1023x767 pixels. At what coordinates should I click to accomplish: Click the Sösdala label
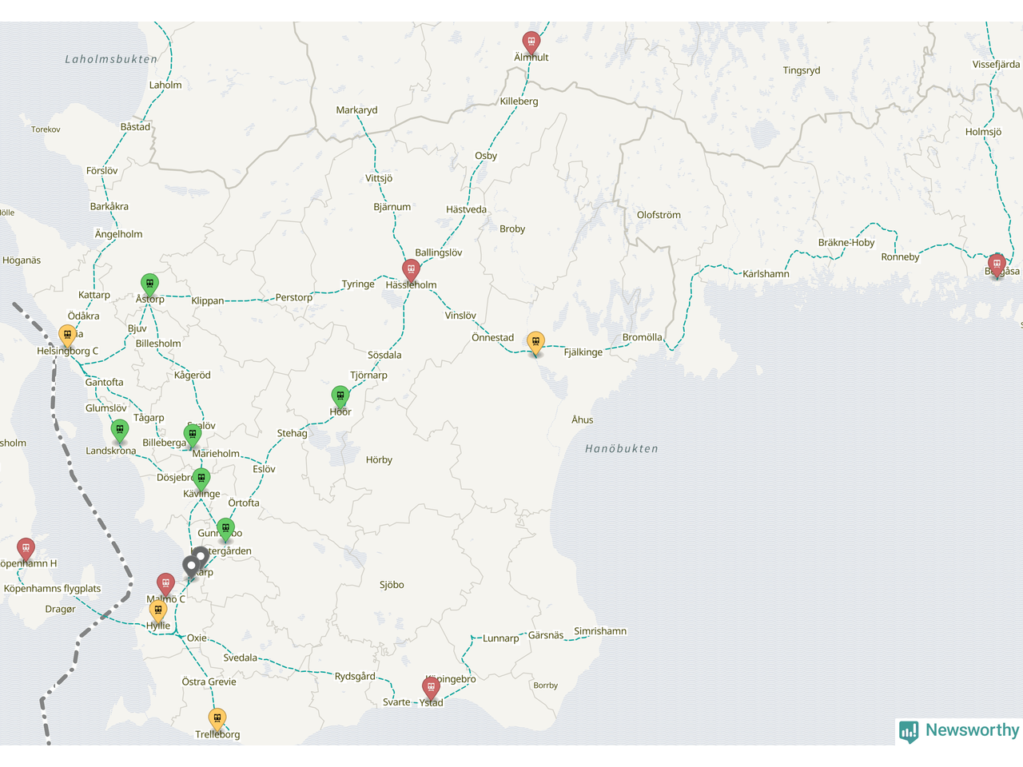point(384,355)
